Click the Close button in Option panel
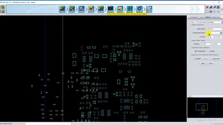 [x=210, y=63]
